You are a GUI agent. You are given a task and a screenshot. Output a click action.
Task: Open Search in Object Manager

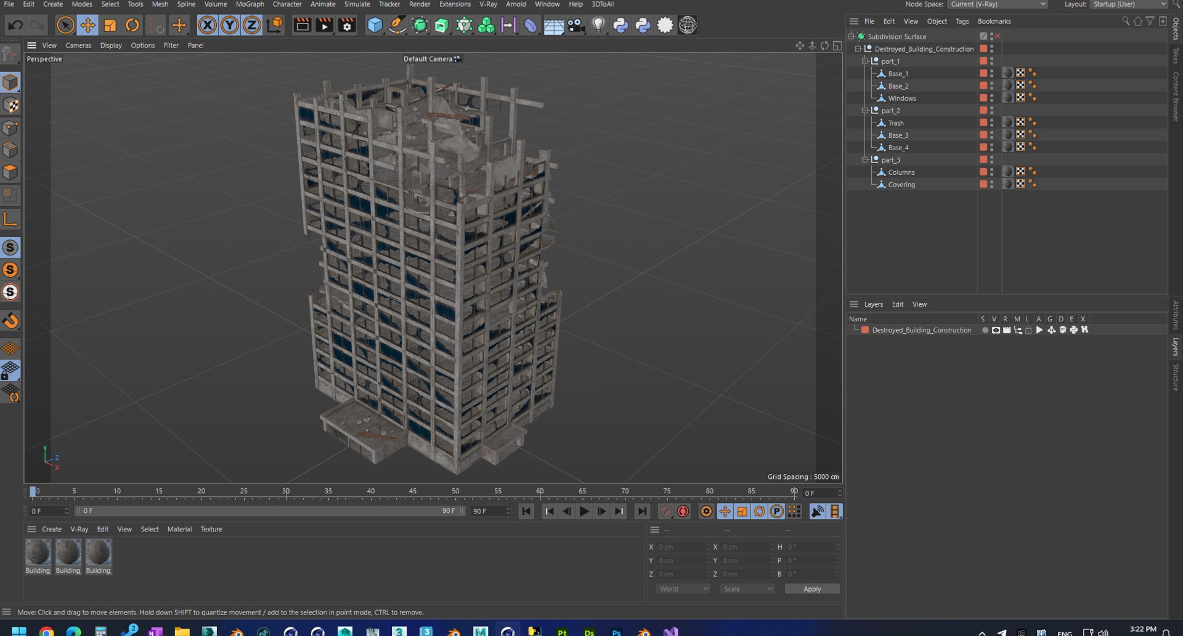(1126, 22)
